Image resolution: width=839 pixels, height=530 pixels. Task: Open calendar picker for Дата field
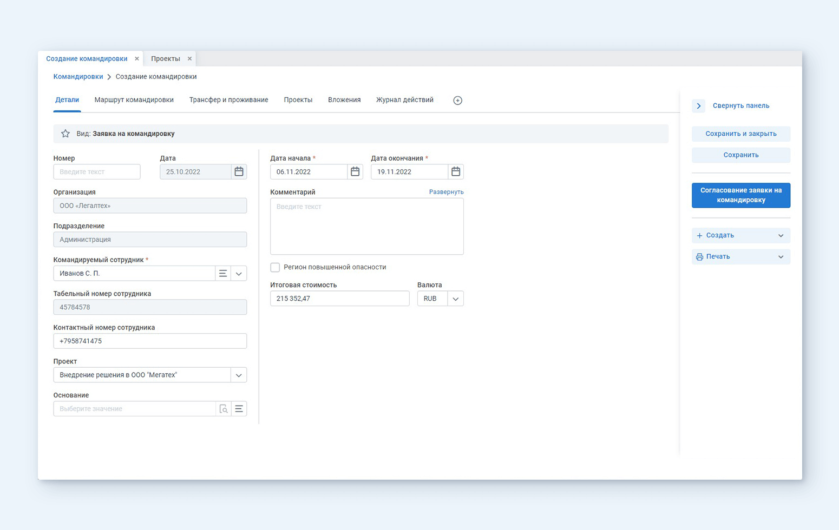coord(239,171)
